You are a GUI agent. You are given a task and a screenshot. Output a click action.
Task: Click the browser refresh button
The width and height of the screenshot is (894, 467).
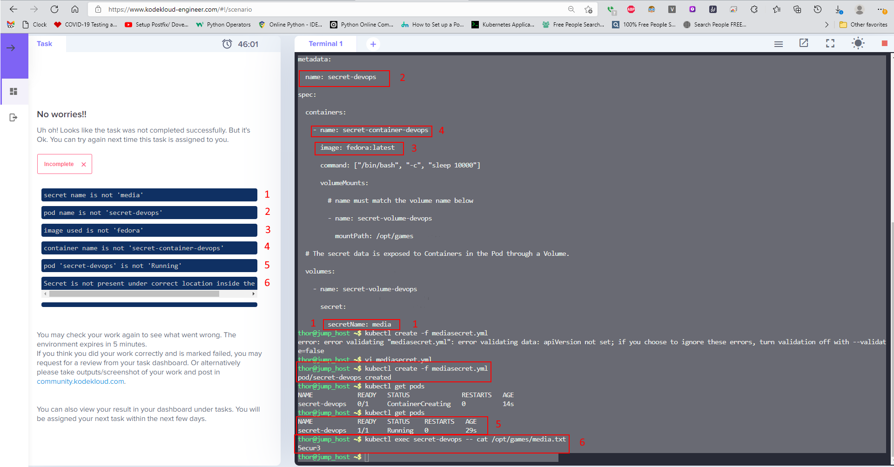[54, 9]
